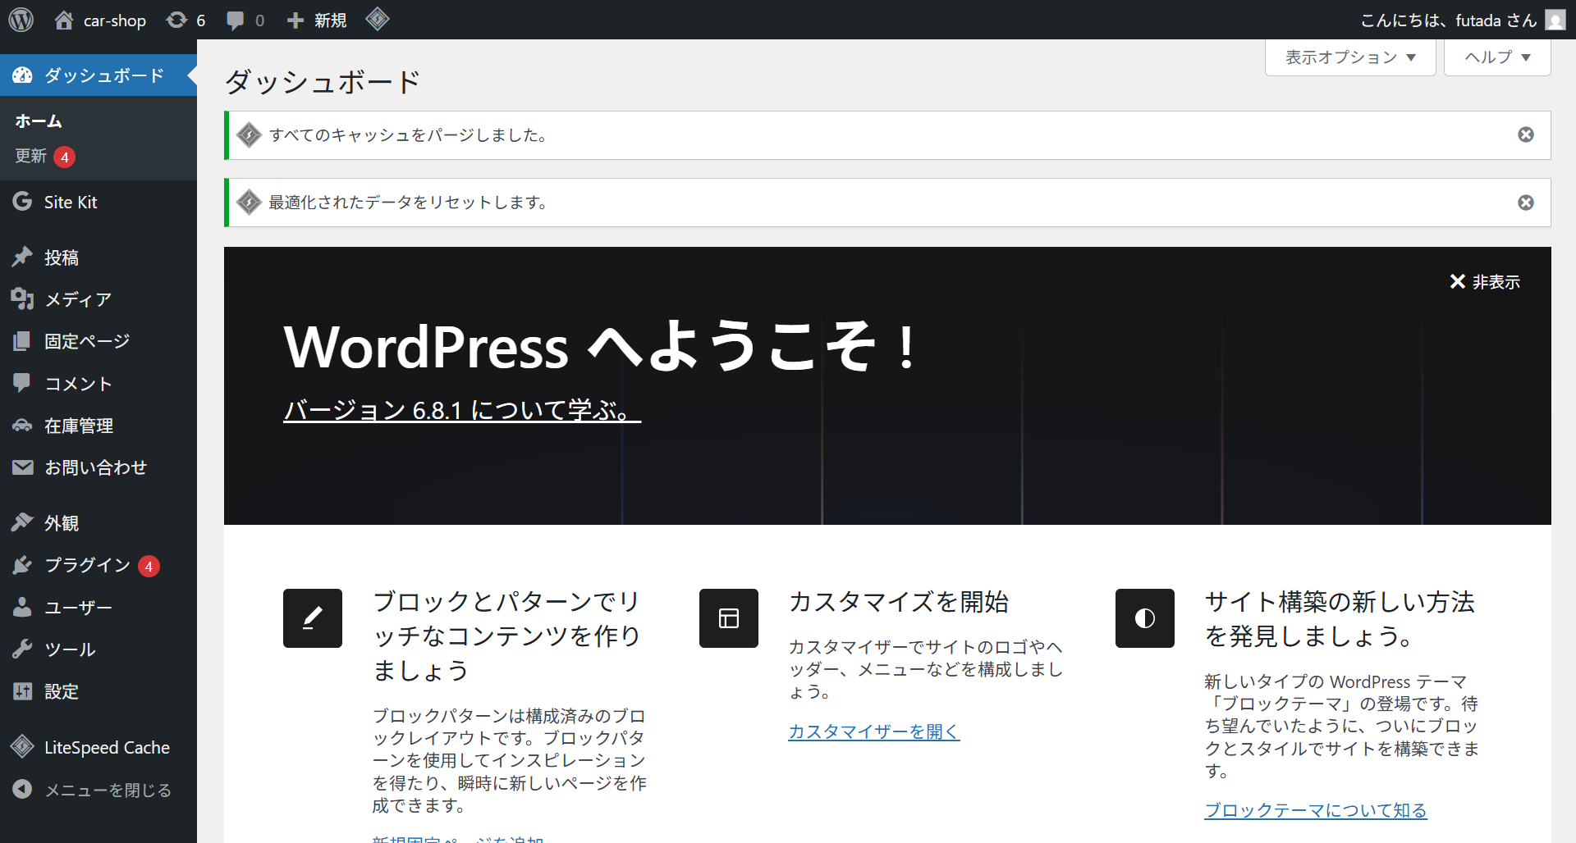Expand the 表示オプション panel
Screen dimensions: 1576x843
(x=1349, y=57)
